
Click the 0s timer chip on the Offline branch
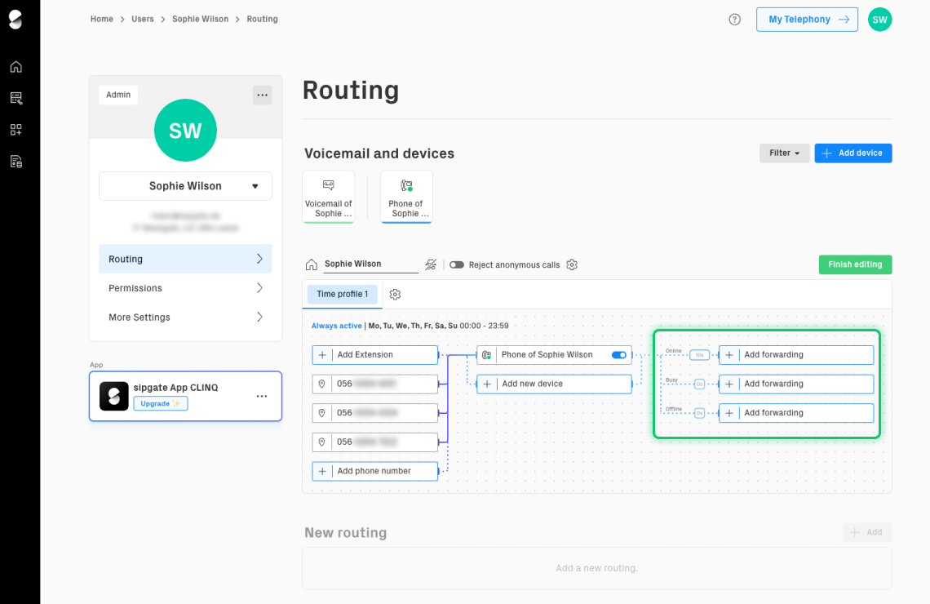pos(699,413)
